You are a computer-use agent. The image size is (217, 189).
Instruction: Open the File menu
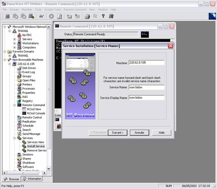[5, 10]
